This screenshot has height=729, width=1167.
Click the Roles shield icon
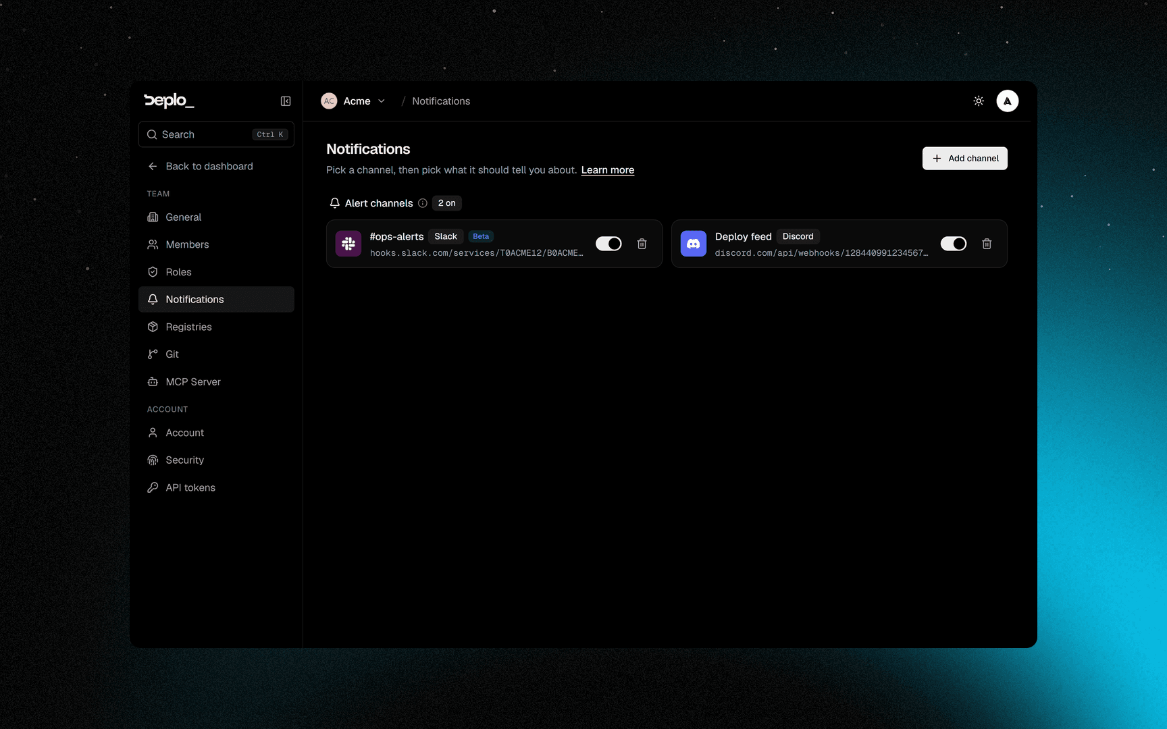tap(153, 272)
